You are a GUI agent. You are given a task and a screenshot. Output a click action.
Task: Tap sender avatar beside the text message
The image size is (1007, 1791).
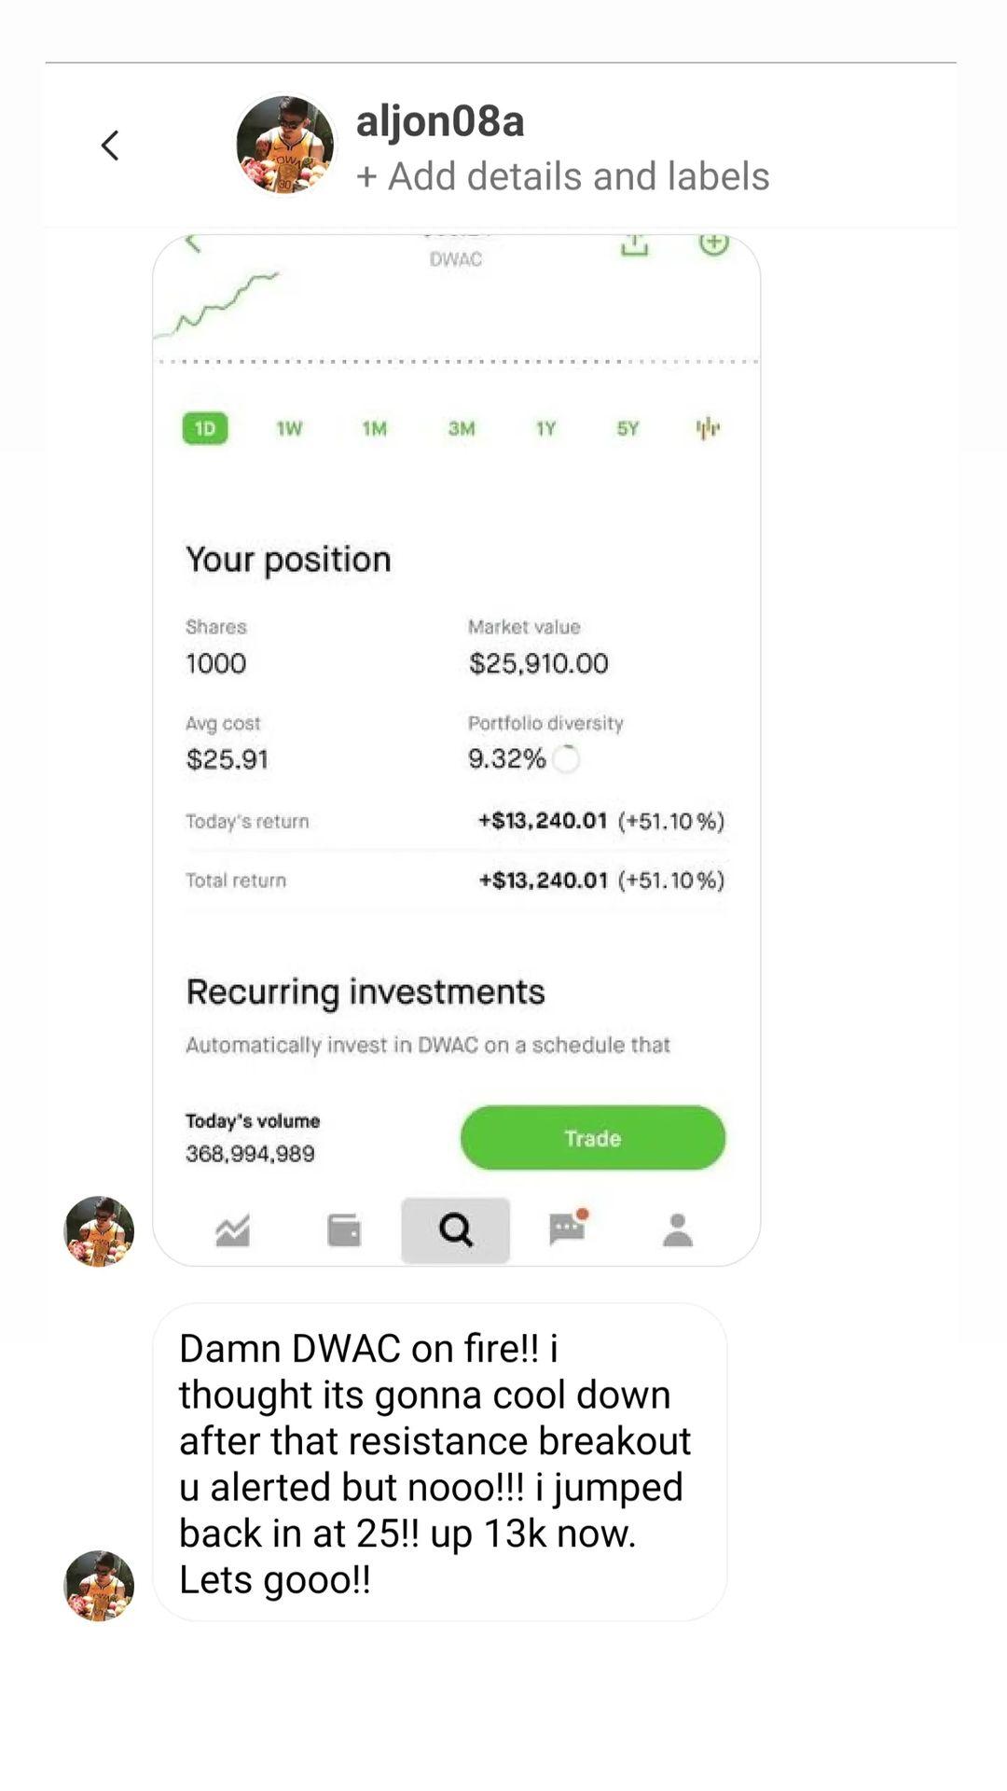click(99, 1586)
